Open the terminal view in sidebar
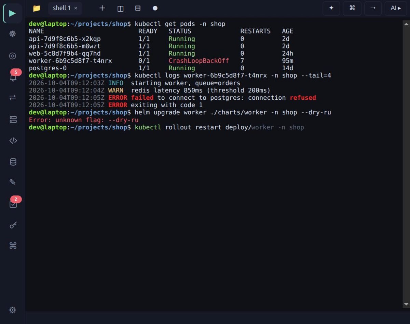Viewport: 410px width, 324px height. 13,13
